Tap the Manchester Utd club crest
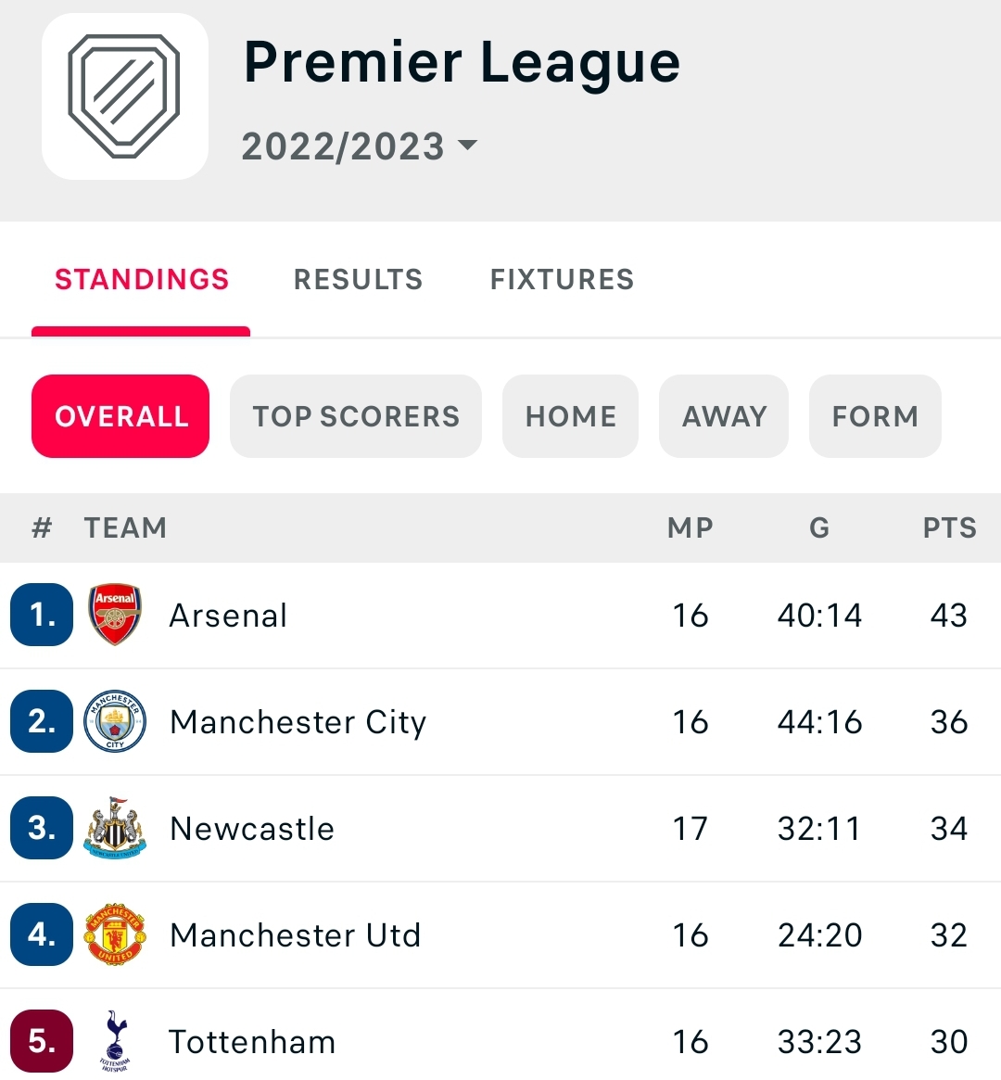This screenshot has height=1080, width=1001. tap(115, 934)
